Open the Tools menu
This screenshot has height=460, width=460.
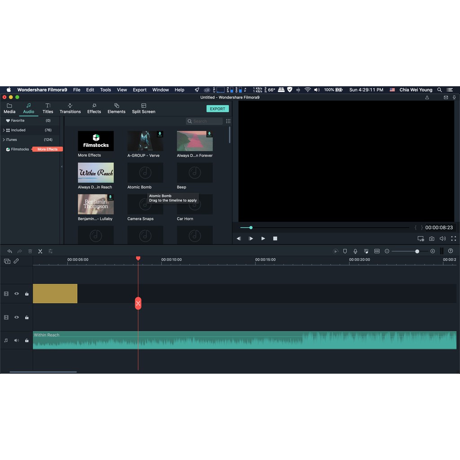point(105,90)
